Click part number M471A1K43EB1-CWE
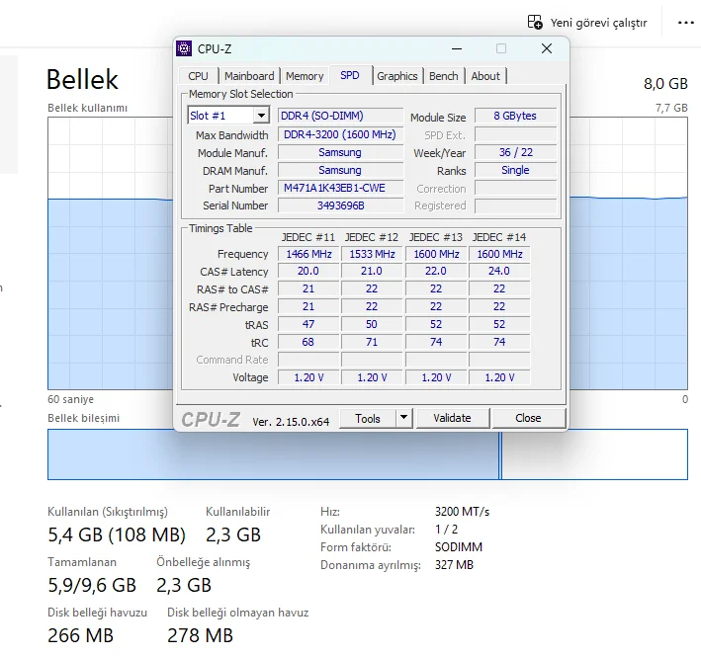Screen dimensions: 701x657 (340, 188)
